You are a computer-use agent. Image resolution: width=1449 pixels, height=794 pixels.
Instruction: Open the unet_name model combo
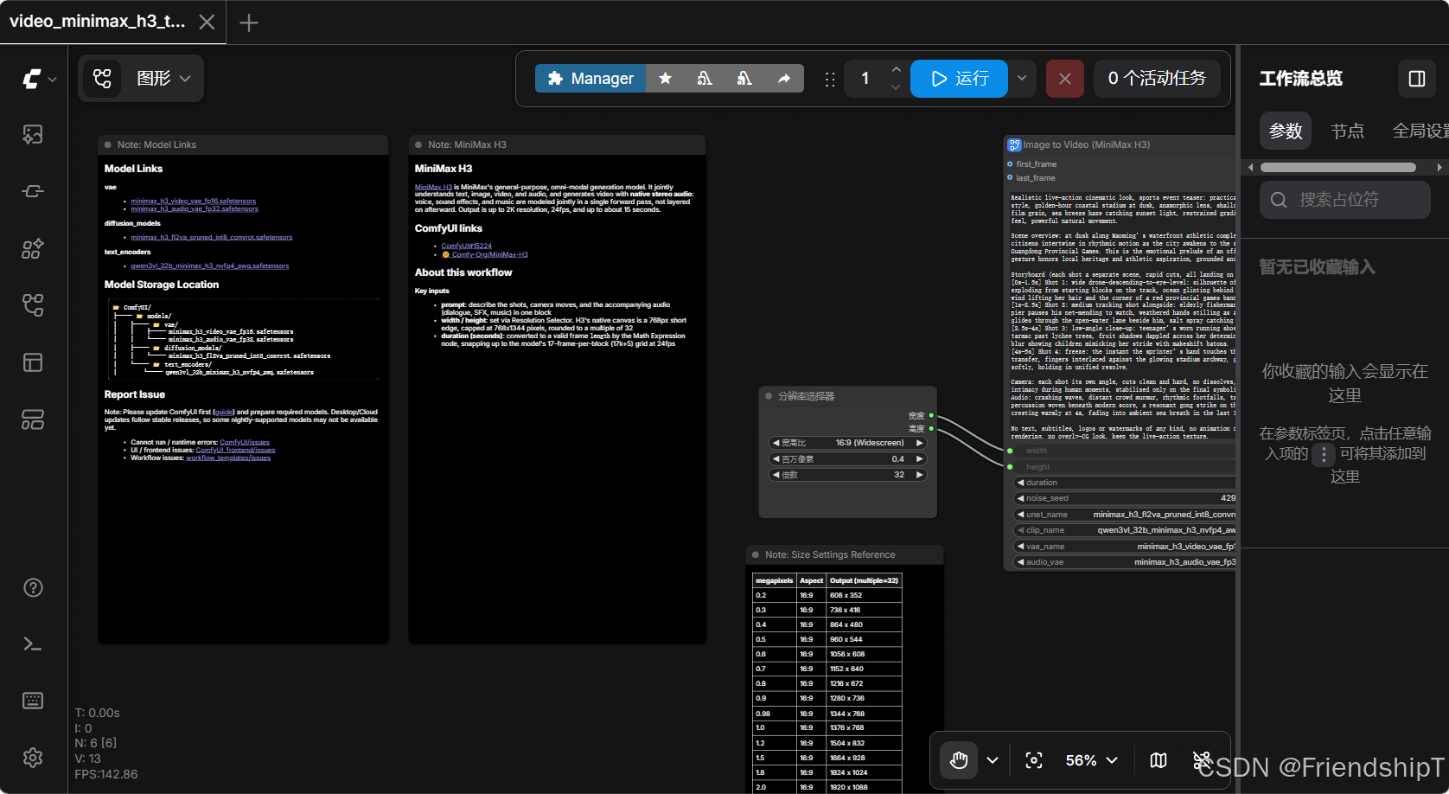pyautogui.click(x=1126, y=514)
